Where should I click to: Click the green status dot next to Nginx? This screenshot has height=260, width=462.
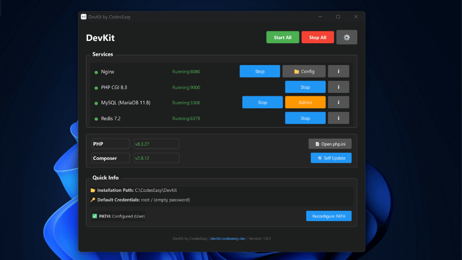coord(96,72)
